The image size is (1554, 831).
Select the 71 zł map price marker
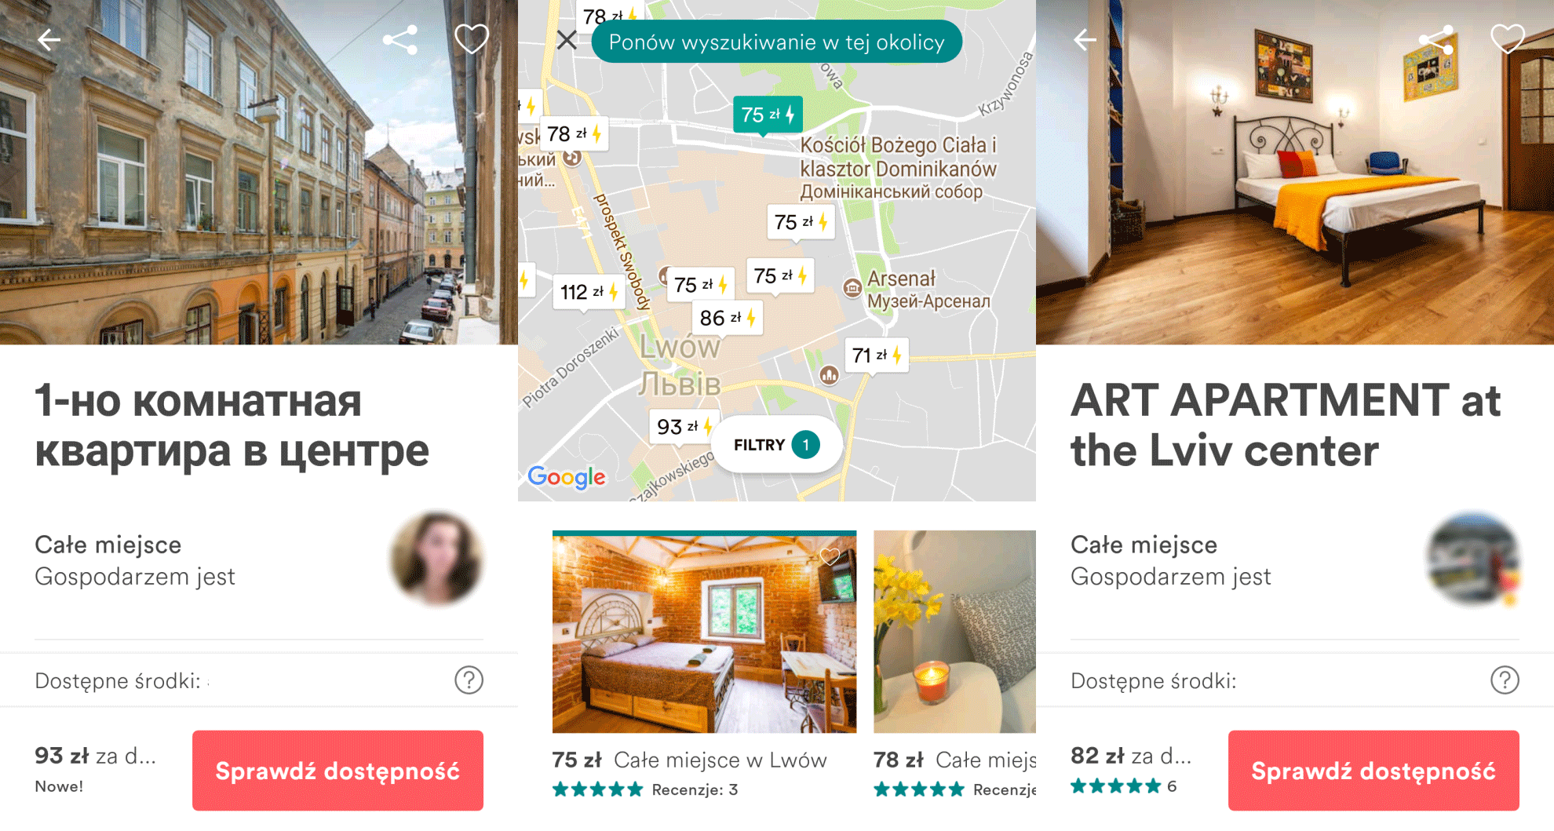(877, 356)
